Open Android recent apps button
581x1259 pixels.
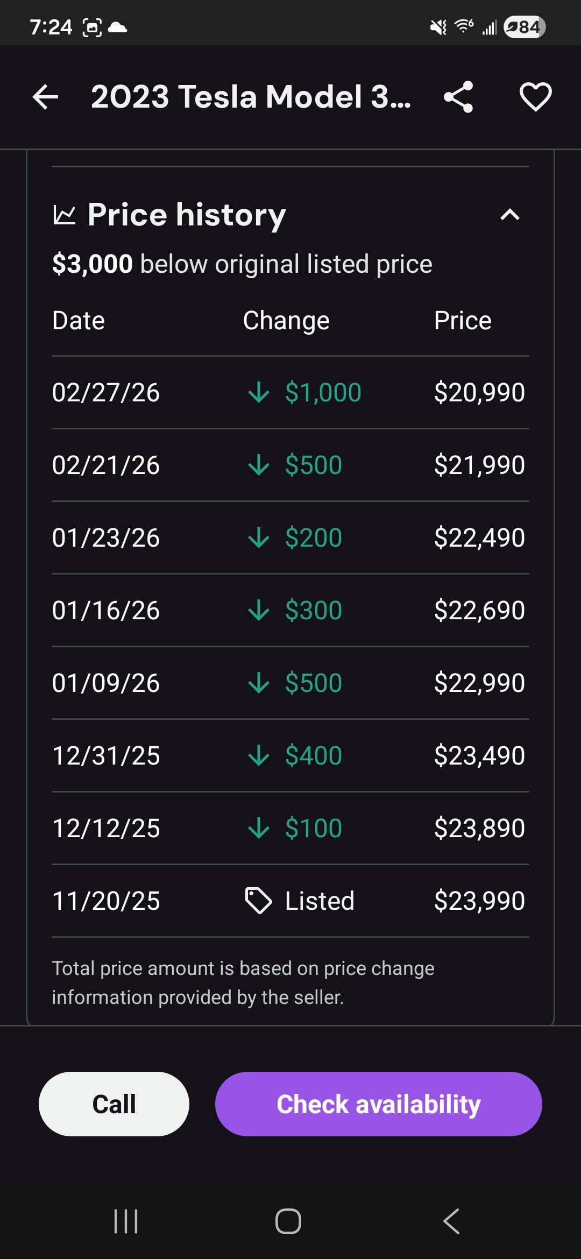[x=126, y=1221]
